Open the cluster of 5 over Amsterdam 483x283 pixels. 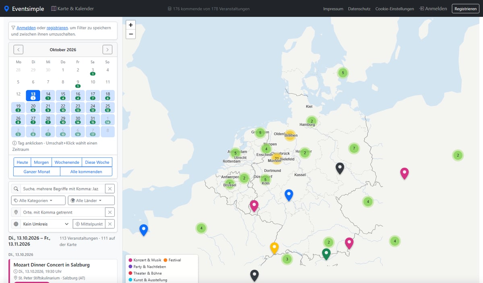click(x=235, y=153)
